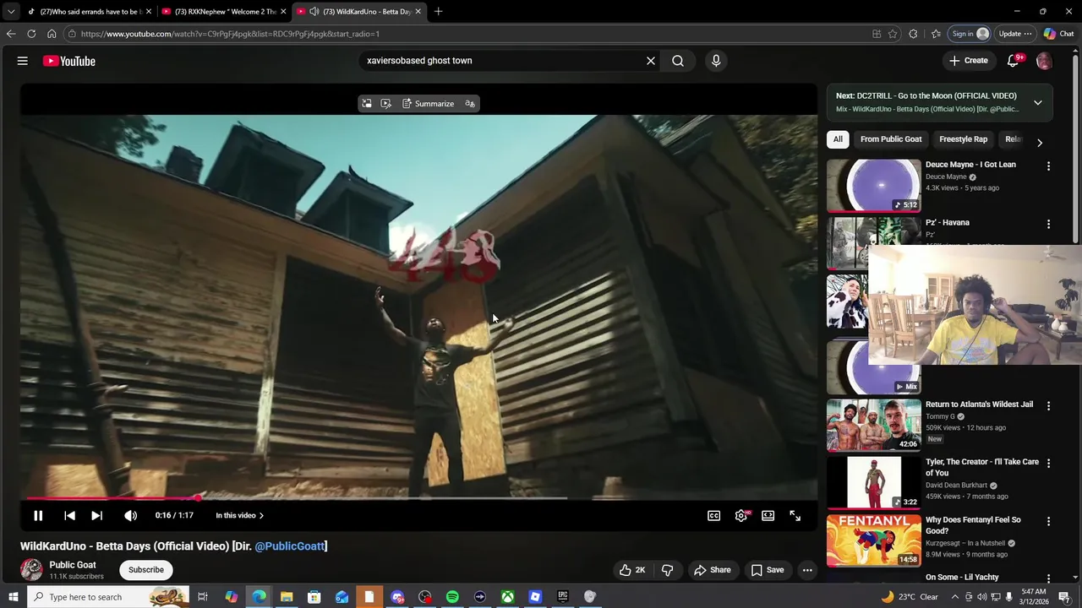Open Task View on the taskbar
Screen dimensions: 1082x608
coord(203,597)
